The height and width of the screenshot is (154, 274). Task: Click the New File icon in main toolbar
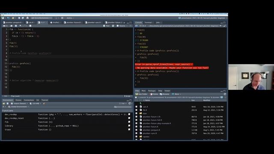[x=3, y=18]
